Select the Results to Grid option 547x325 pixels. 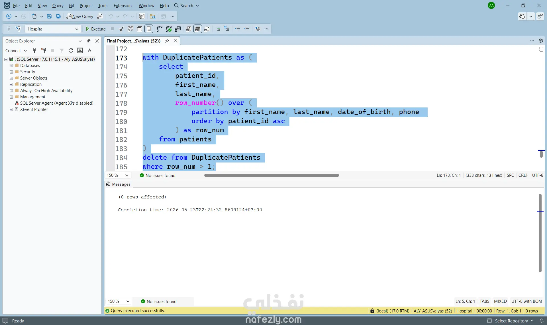198,29
